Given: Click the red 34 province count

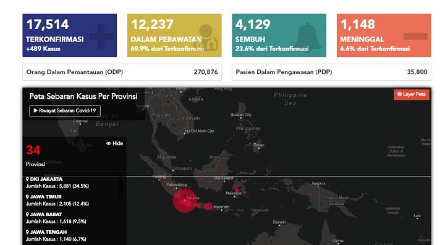Looking at the screenshot, I should coord(33,150).
